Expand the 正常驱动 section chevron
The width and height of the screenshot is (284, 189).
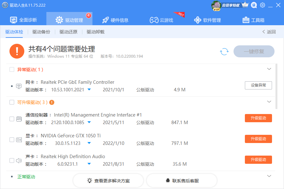tap(269, 176)
